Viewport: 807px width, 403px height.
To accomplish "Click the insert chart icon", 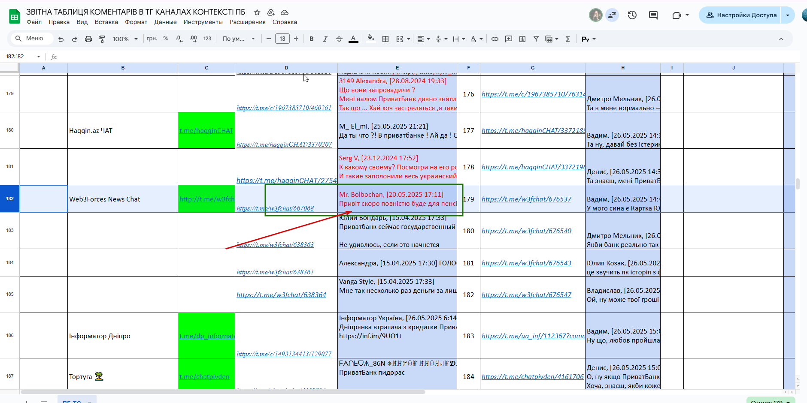I will point(522,39).
